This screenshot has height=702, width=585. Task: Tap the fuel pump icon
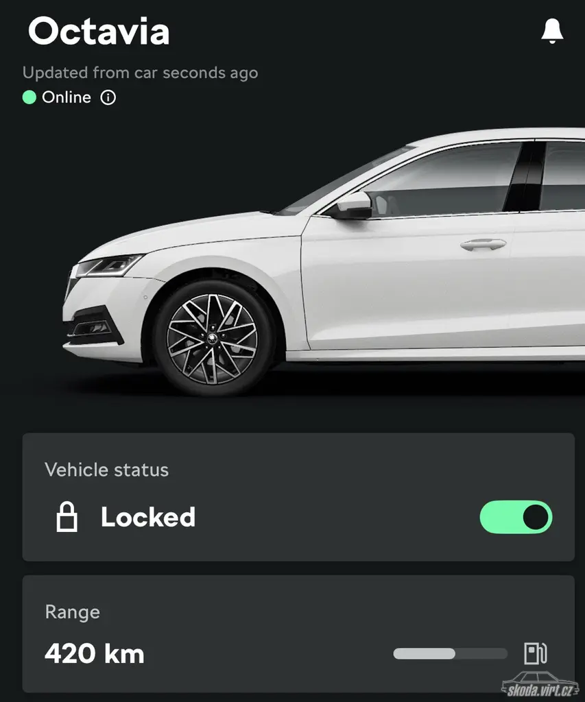point(536,653)
